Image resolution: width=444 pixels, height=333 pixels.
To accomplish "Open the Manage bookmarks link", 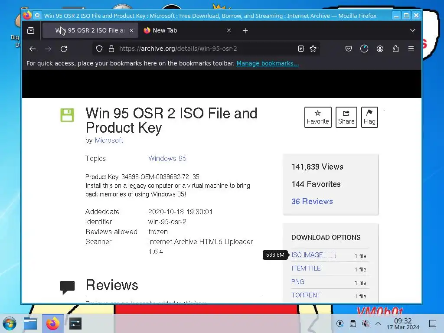I will (268, 63).
